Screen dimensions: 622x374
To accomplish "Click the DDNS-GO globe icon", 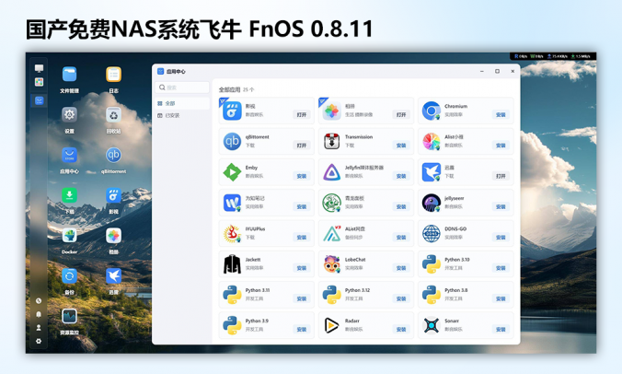I will [x=432, y=233].
